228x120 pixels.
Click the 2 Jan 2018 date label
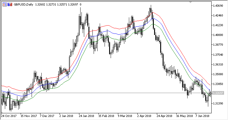(66, 116)
